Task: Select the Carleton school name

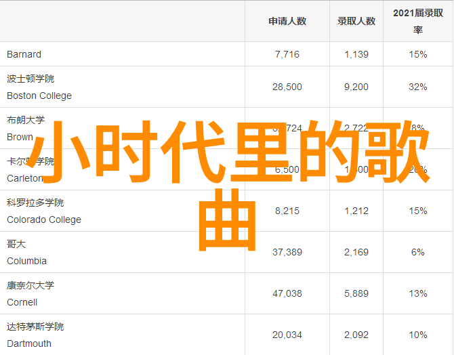Action: pos(25,178)
